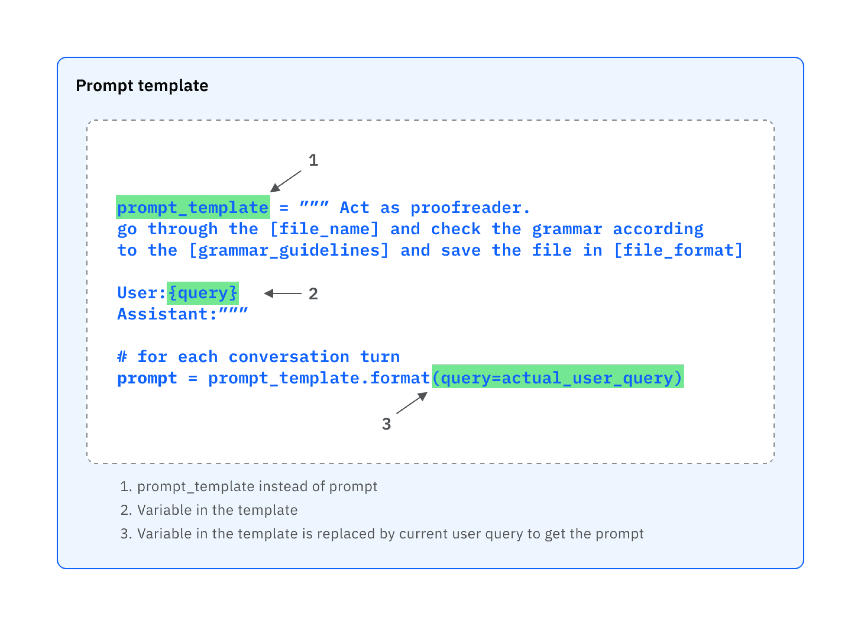Select the highlighted {query} placeholder
861x626 pixels.
coord(203,293)
